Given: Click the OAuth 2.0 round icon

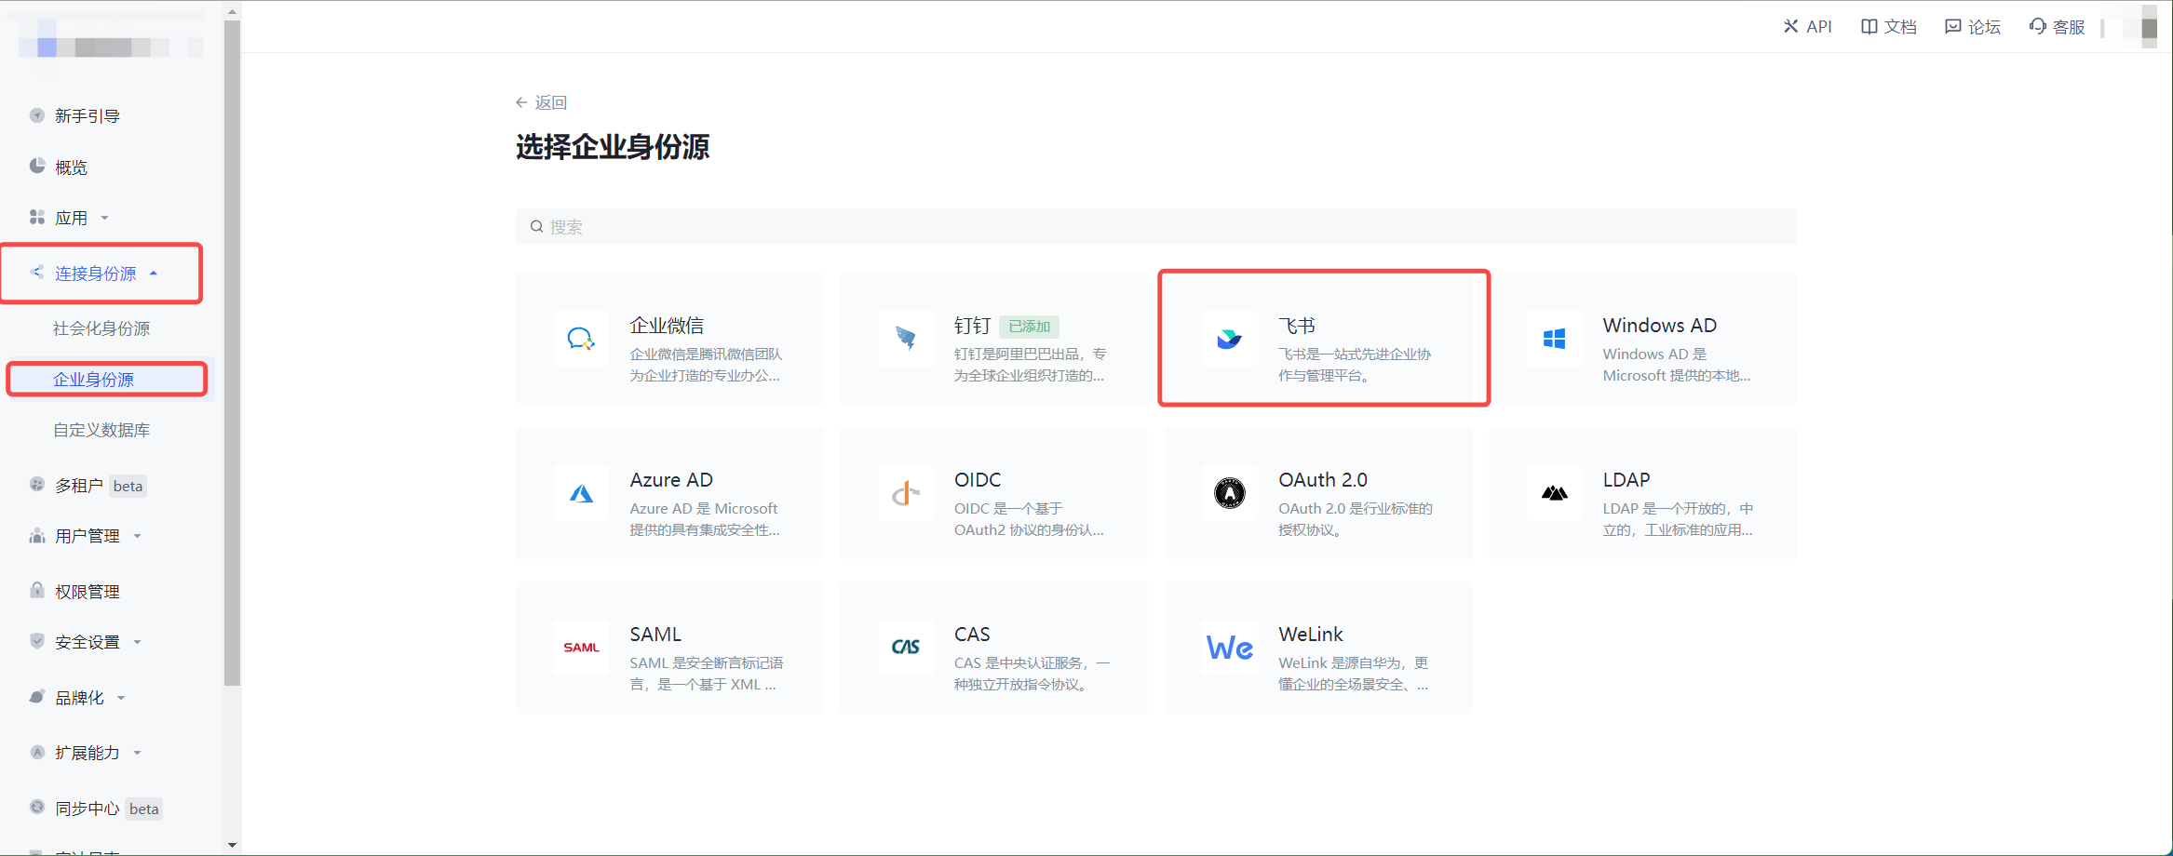Looking at the screenshot, I should pos(1229,493).
